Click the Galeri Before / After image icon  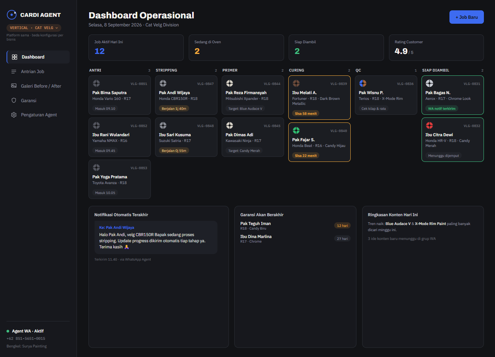(14, 86)
